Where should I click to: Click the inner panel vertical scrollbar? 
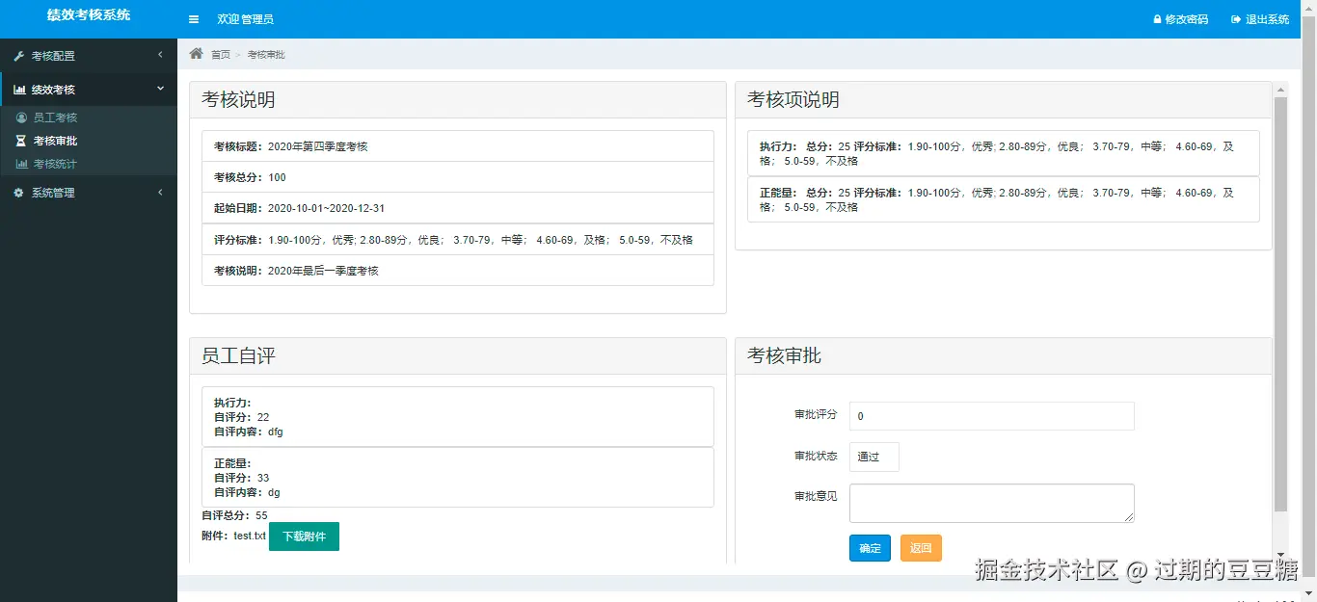[x=1281, y=303]
